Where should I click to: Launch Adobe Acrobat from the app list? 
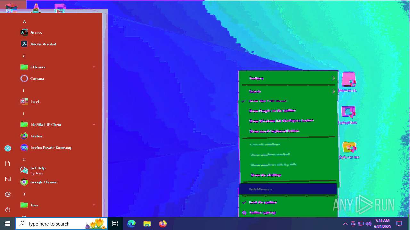(x=58, y=44)
